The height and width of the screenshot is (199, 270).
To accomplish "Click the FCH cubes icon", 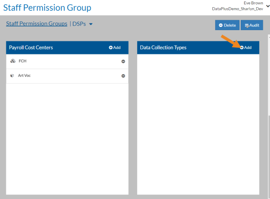I will point(13,62).
